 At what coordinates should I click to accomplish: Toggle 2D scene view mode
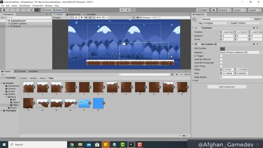point(76,18)
